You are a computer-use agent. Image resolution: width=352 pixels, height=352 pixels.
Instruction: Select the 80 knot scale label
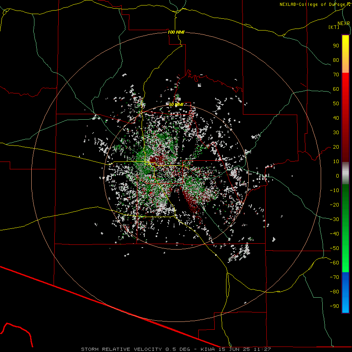(336, 60)
